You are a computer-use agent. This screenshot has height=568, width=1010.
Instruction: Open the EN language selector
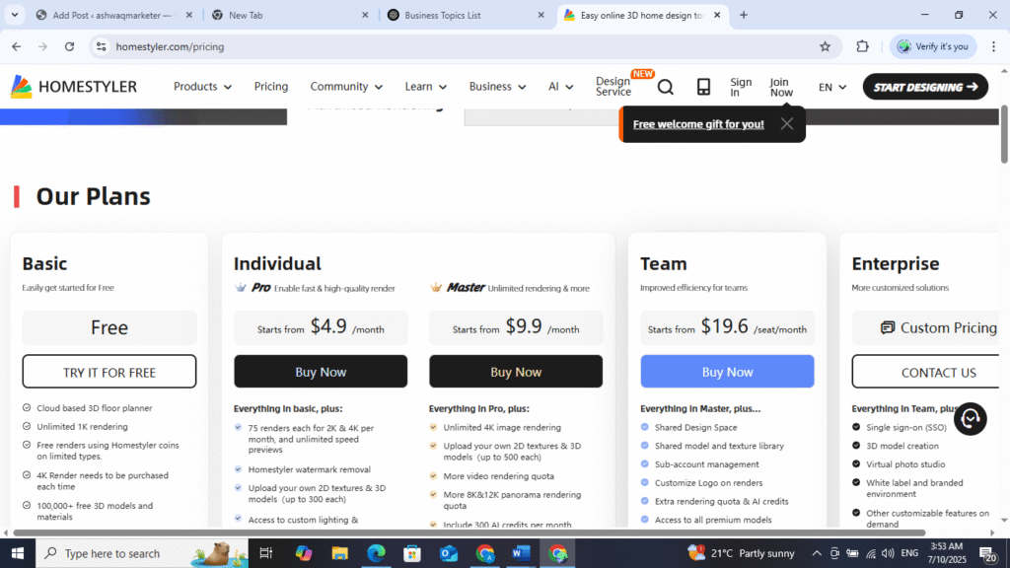tap(832, 87)
